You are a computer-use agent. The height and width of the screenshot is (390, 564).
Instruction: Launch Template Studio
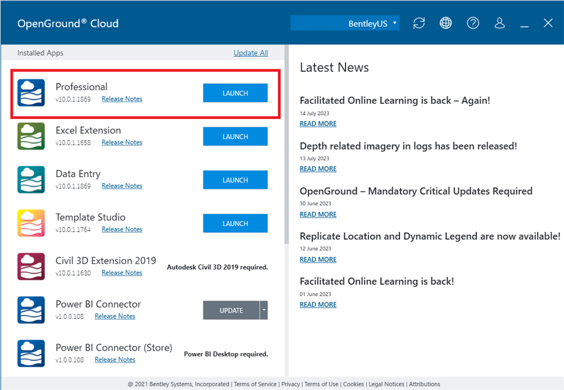click(235, 223)
